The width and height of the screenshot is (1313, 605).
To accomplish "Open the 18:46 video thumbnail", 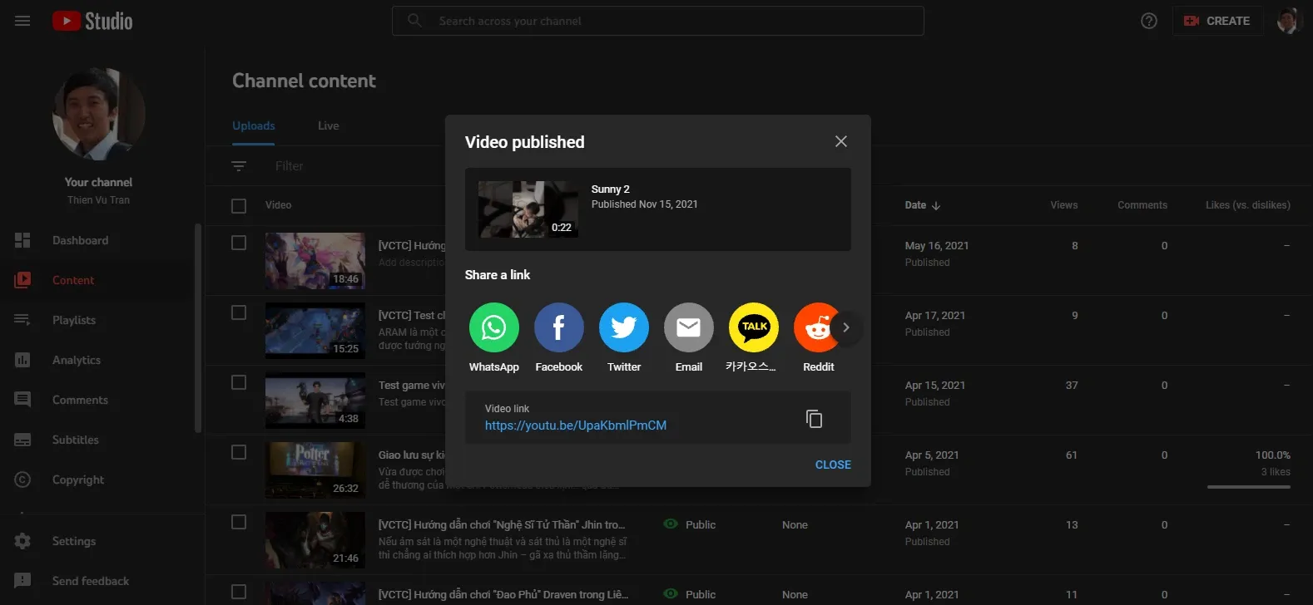I will click(315, 261).
